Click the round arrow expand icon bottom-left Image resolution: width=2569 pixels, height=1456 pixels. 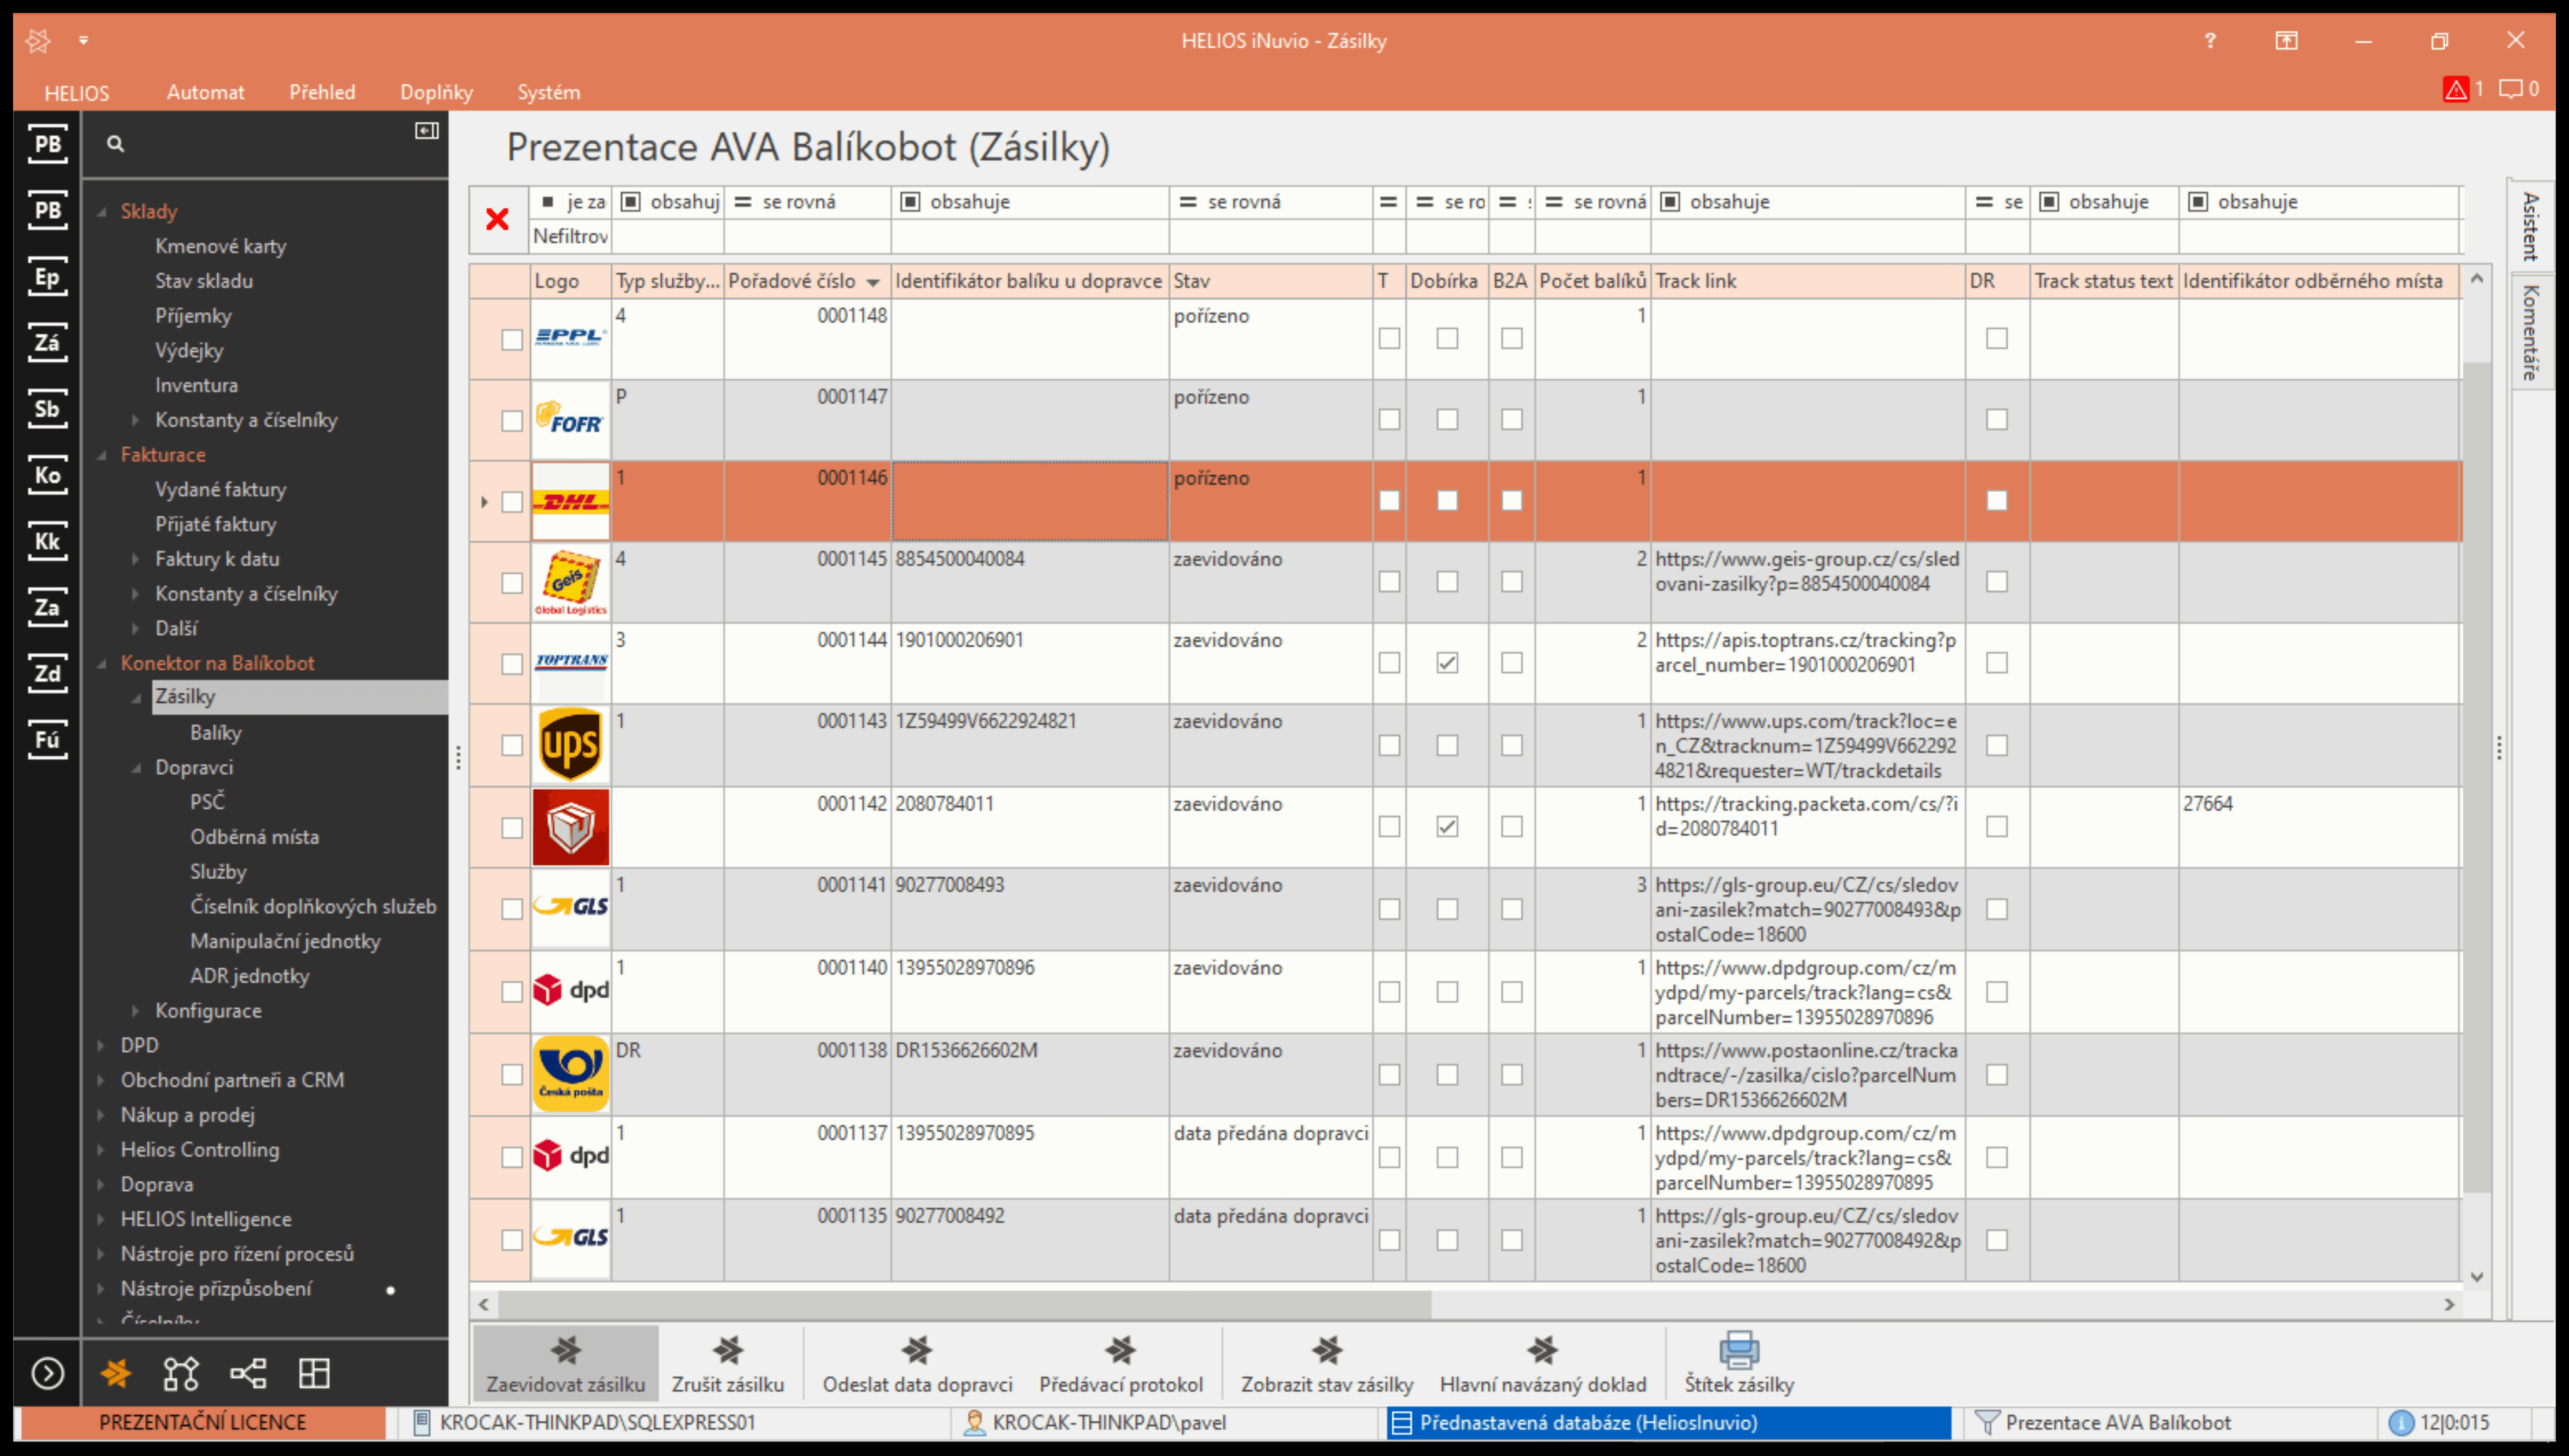click(47, 1373)
